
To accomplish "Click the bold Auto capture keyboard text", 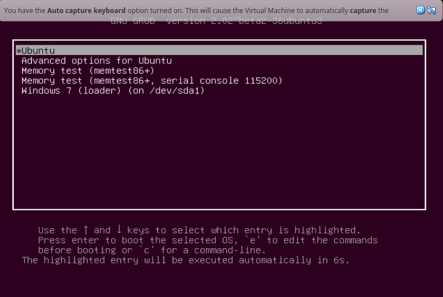I will (86, 11).
